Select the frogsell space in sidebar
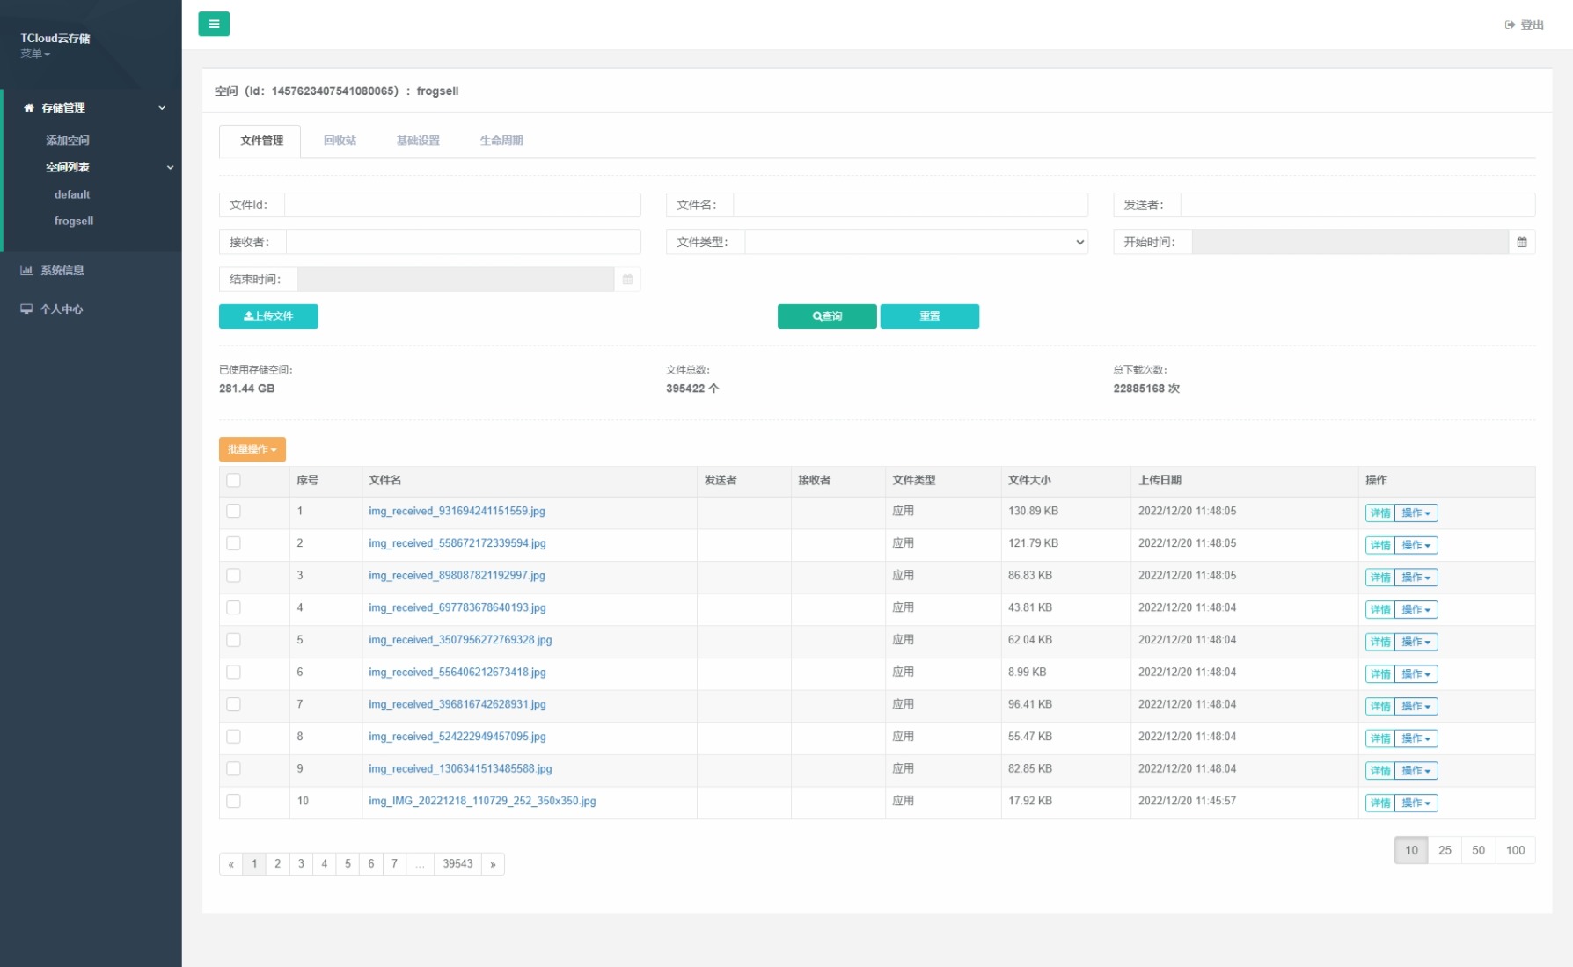This screenshot has height=967, width=1573. tap(74, 221)
